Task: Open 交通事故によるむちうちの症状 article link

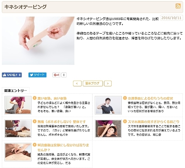Action: coord(150,98)
